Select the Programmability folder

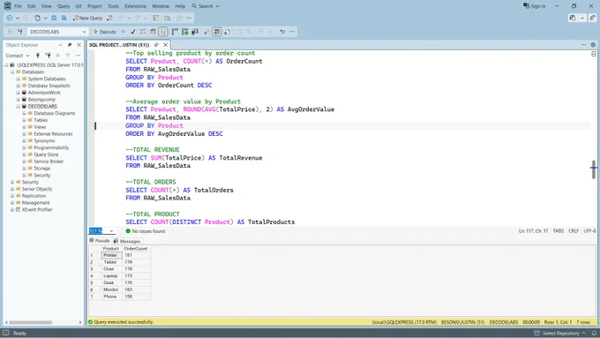[x=51, y=147]
